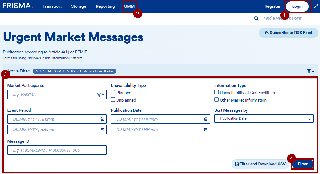Tick the Unplanned checkbox
The height and width of the screenshot is (174, 320).
[113, 100]
